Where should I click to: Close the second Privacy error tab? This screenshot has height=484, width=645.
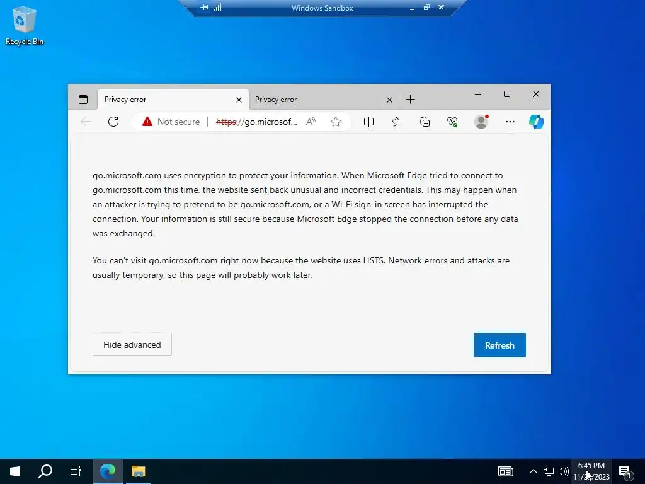point(389,100)
